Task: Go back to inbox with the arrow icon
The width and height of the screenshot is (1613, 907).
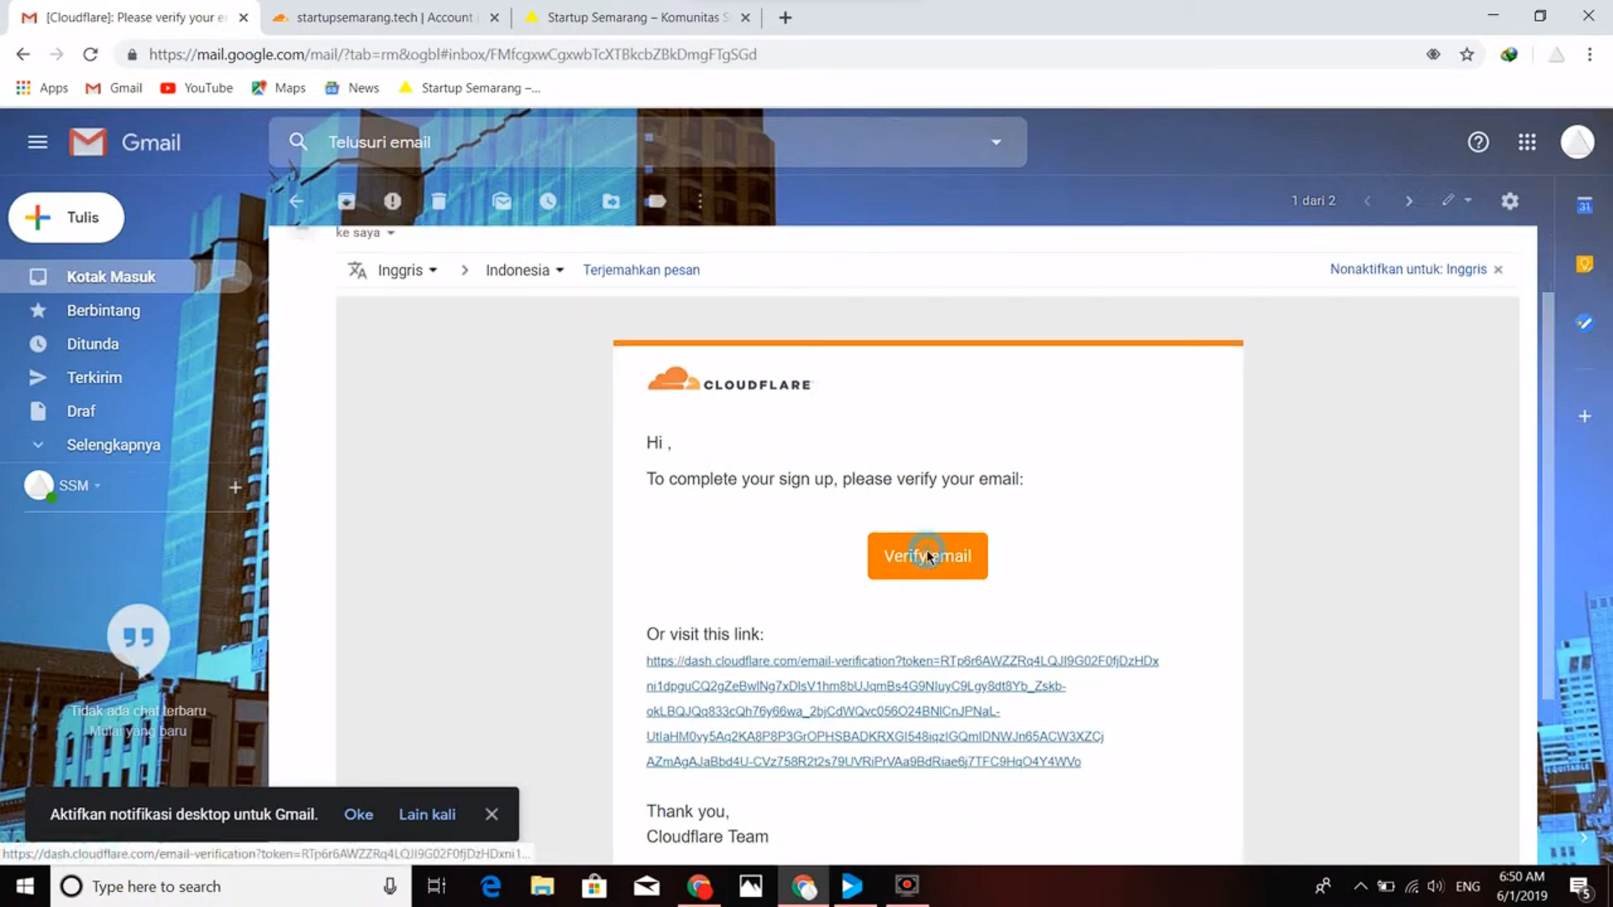Action: [x=296, y=201]
